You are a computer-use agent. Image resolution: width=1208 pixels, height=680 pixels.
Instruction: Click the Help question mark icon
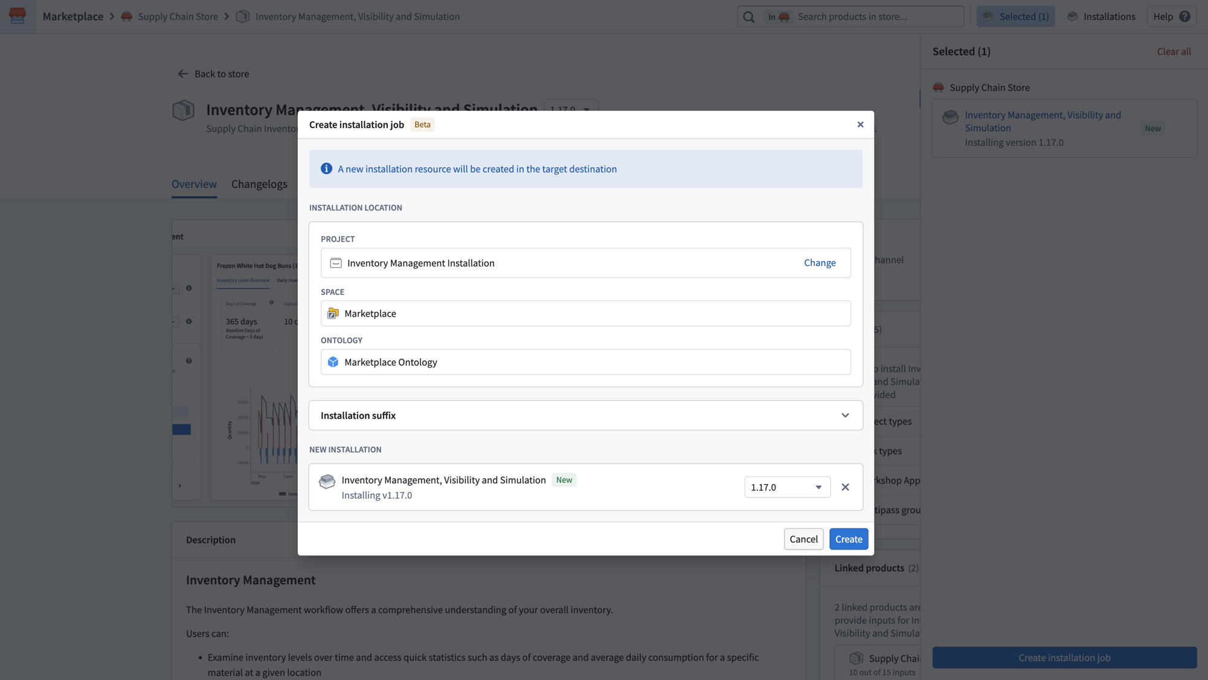click(x=1185, y=16)
